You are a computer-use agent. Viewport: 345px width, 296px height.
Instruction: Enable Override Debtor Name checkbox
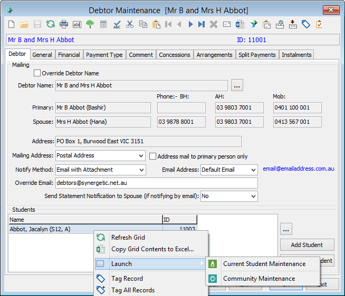[37, 73]
